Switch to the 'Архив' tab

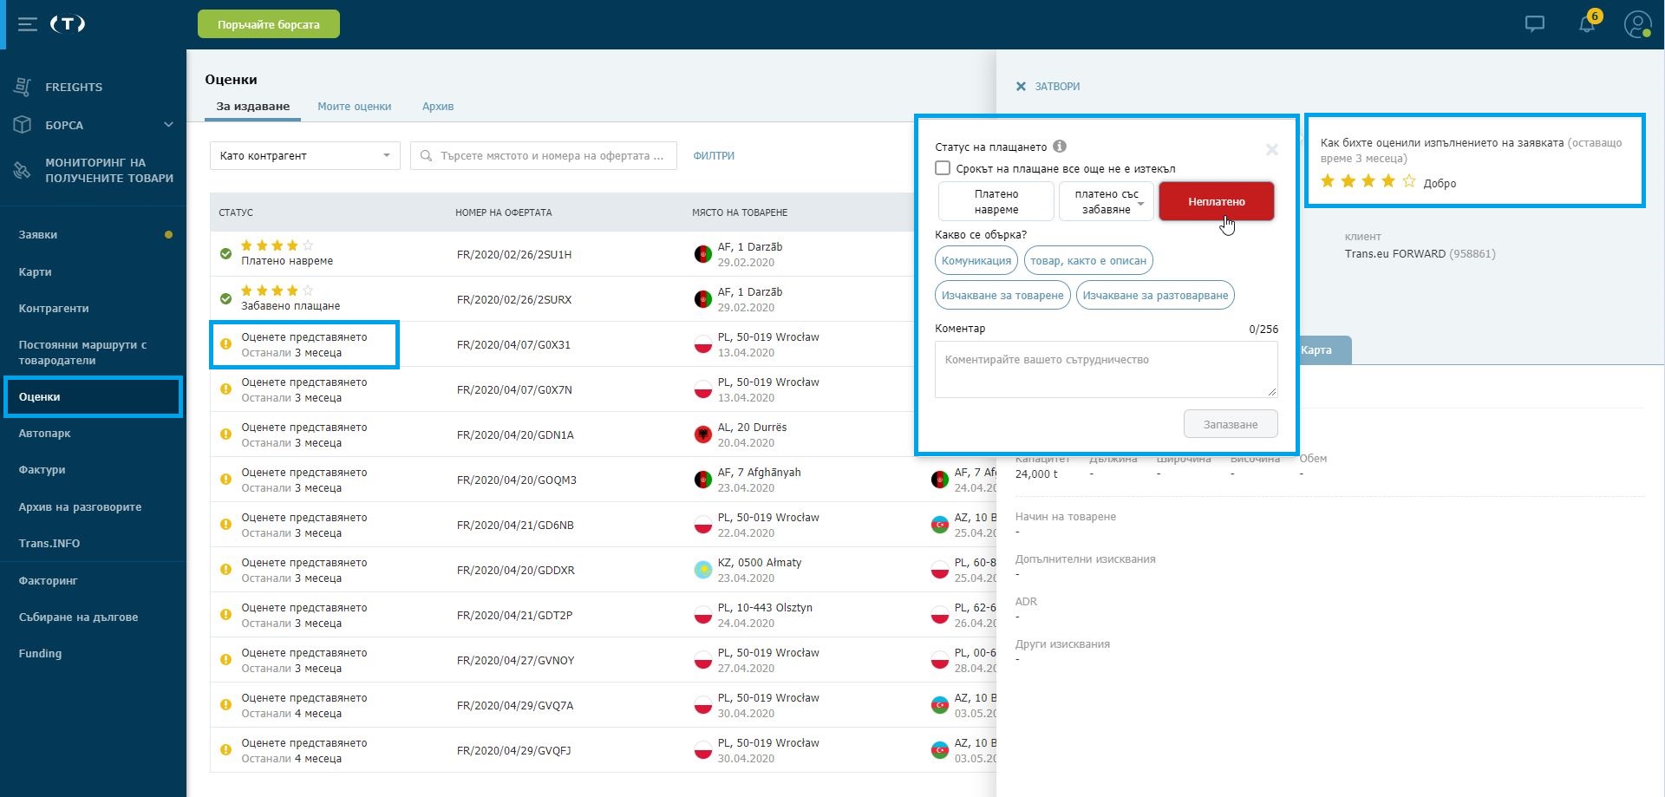click(438, 107)
